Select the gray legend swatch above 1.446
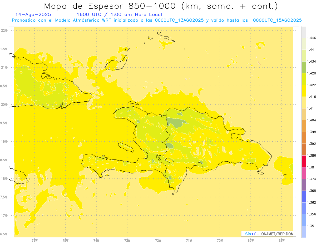Image resolution: width=316 pixels, height=244 pixels. coord(304,32)
